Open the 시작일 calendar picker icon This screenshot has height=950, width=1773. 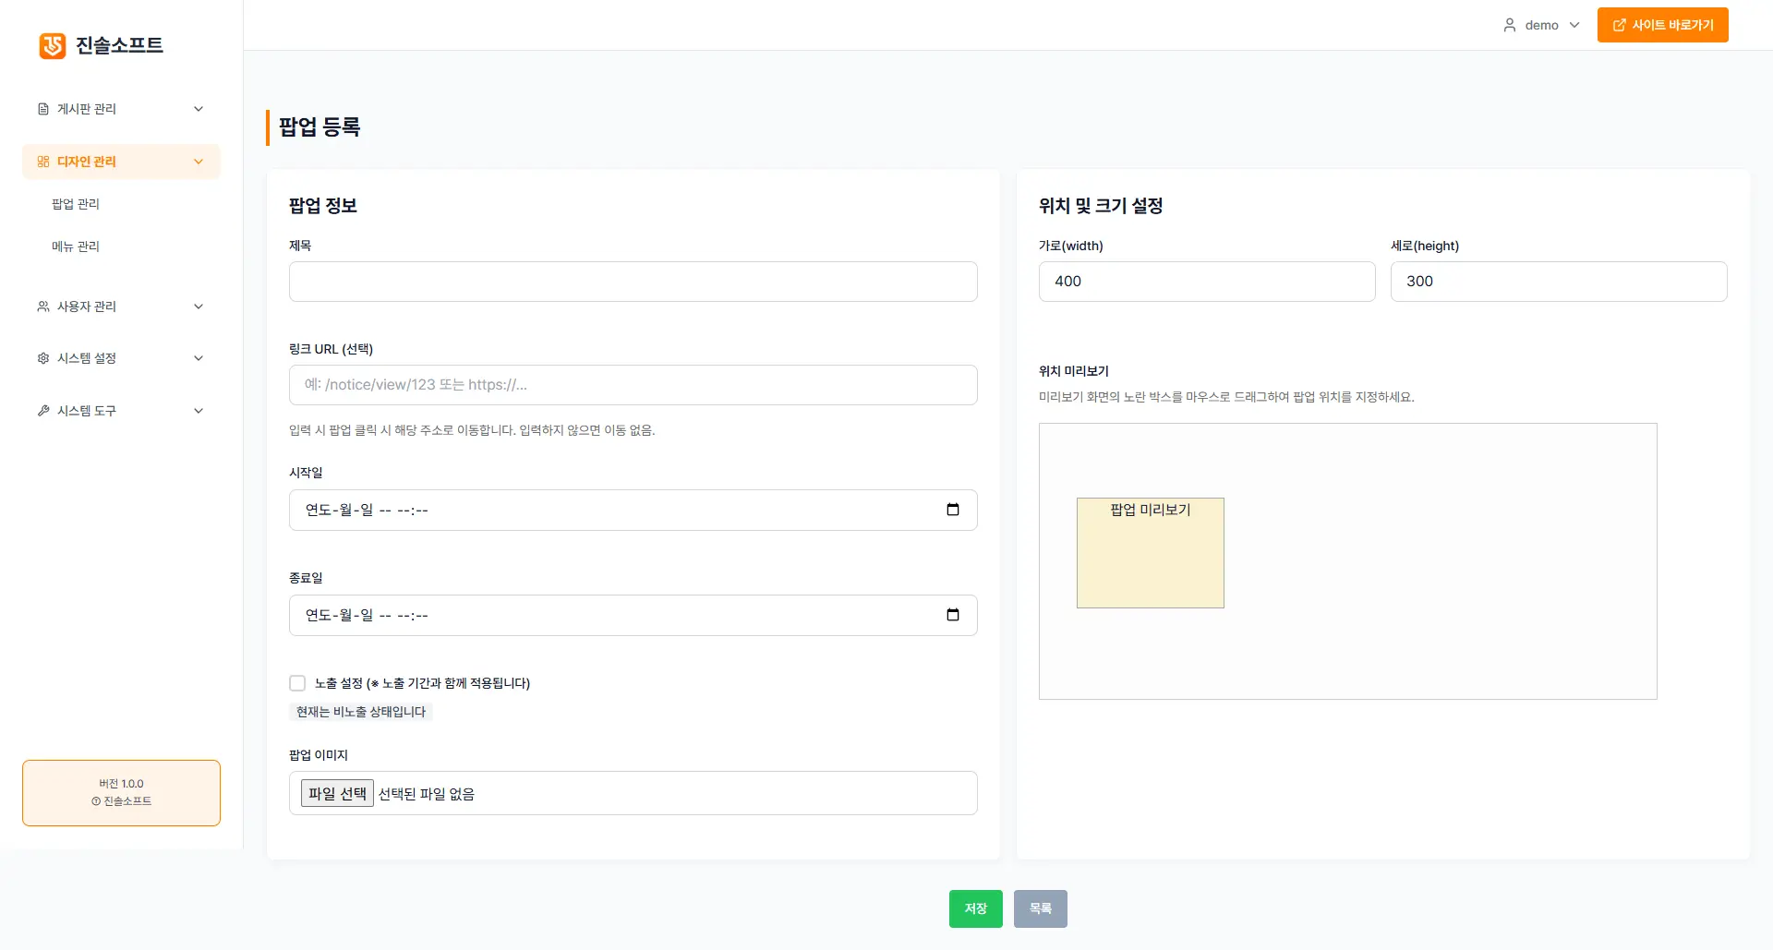pyautogui.click(x=953, y=510)
